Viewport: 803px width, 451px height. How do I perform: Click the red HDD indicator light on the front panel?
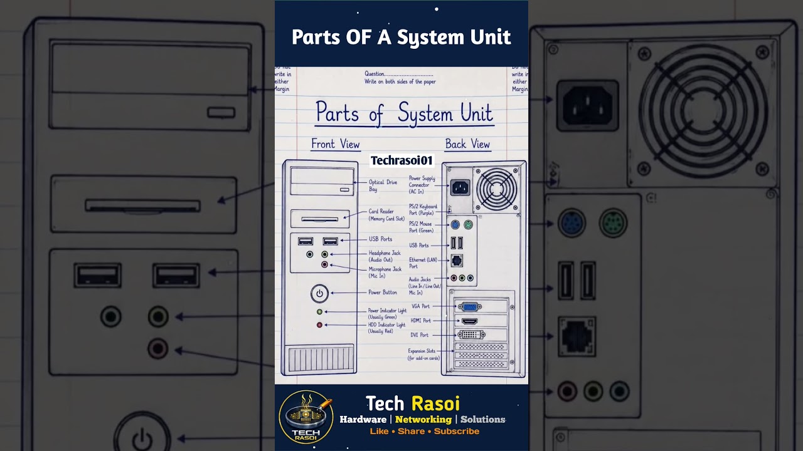click(319, 325)
